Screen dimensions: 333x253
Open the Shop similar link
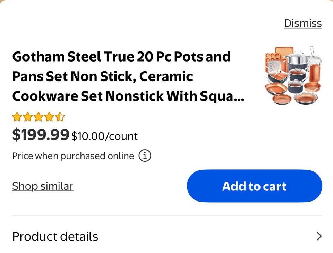click(43, 186)
